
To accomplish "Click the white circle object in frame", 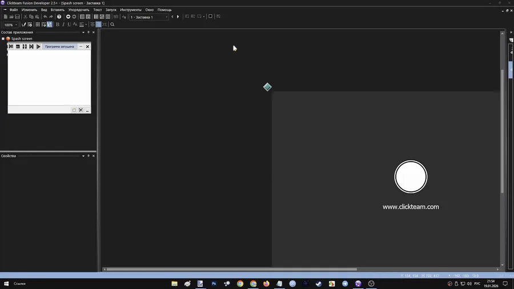I will pyautogui.click(x=411, y=176).
